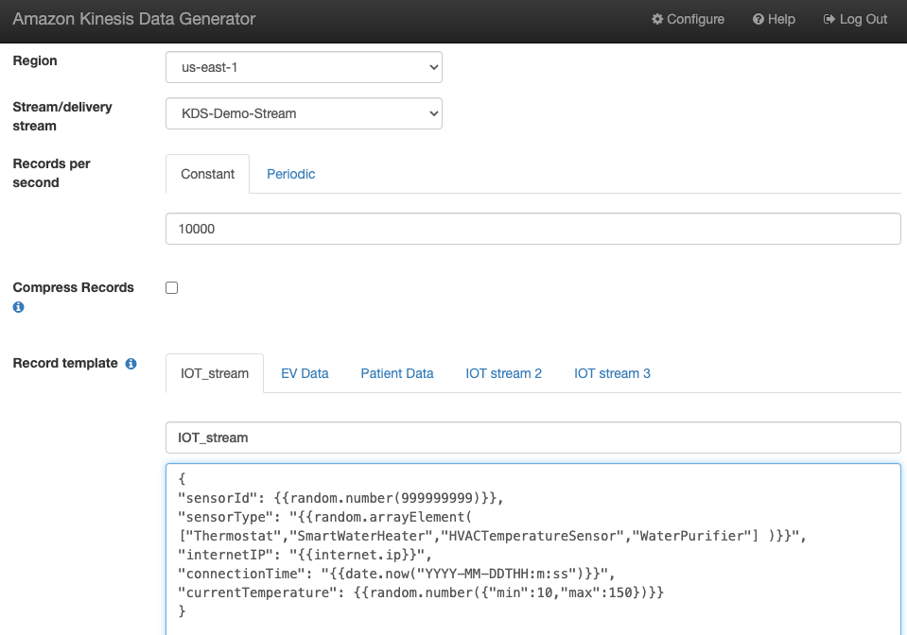Switch to the EV Data template tab
This screenshot has width=907, height=635.
[305, 373]
